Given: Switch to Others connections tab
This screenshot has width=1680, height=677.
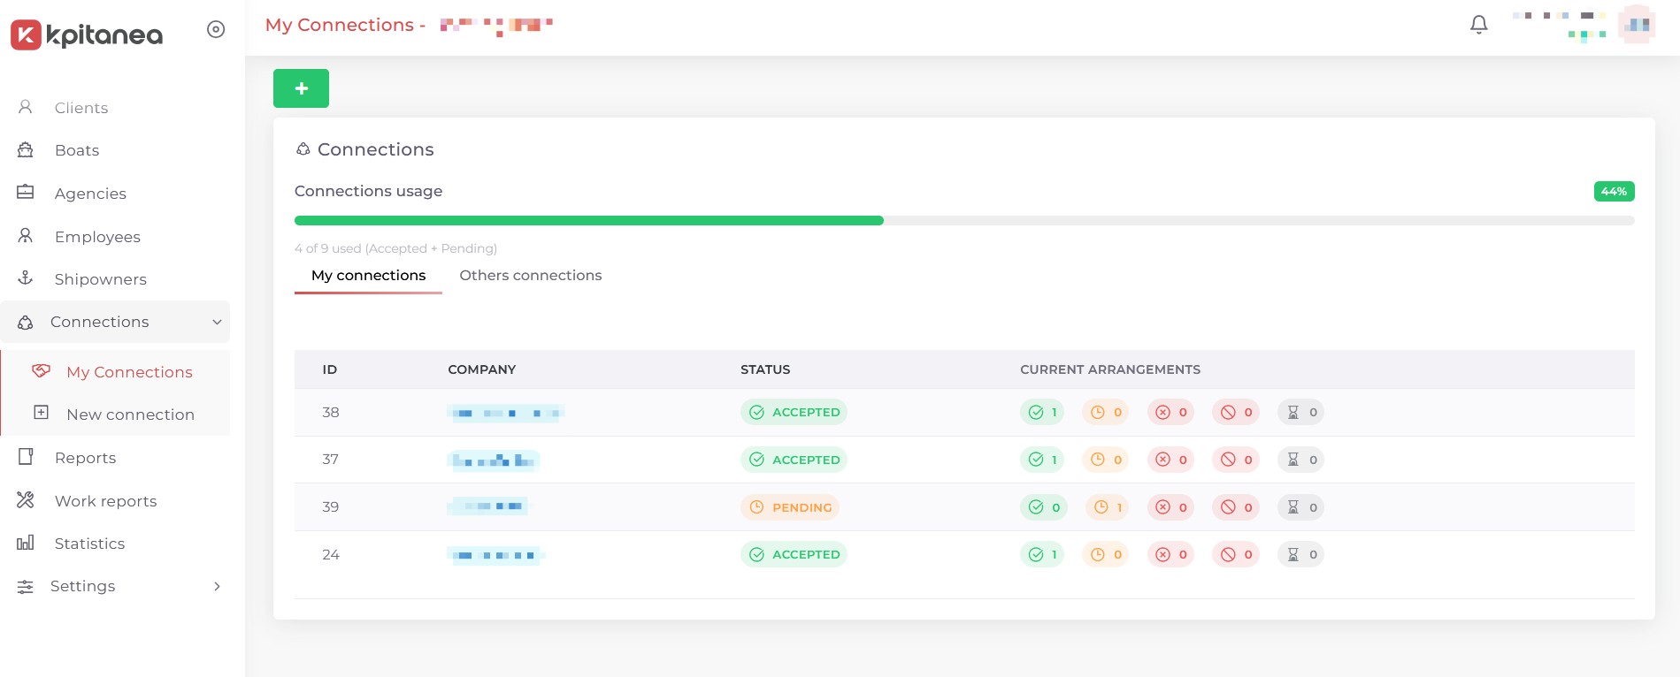Looking at the screenshot, I should [531, 276].
